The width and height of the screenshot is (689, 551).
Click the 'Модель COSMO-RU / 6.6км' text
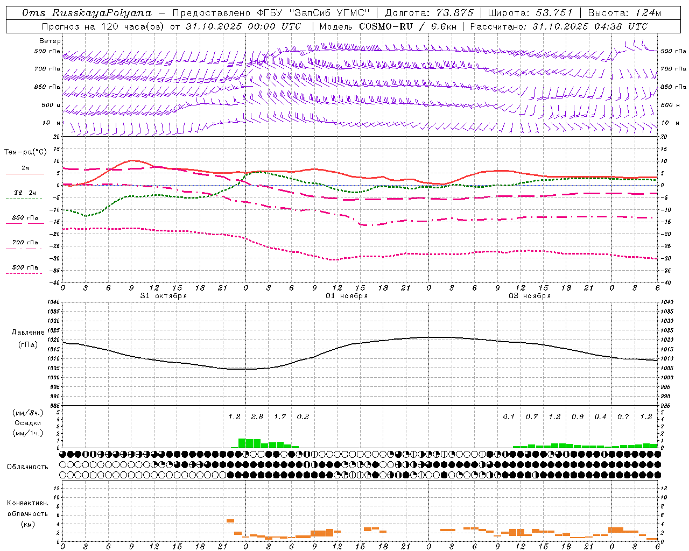(388, 26)
